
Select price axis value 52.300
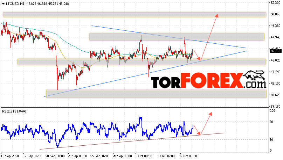275,3
